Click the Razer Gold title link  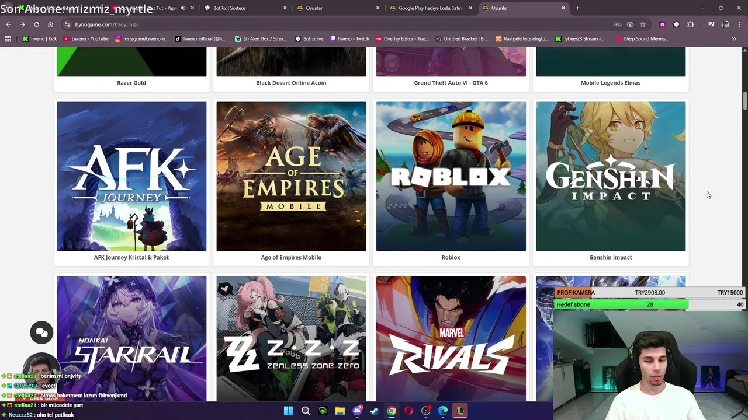(x=131, y=83)
